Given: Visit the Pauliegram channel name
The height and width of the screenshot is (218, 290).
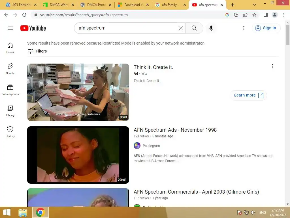Looking at the screenshot, I should click(x=151, y=146).
